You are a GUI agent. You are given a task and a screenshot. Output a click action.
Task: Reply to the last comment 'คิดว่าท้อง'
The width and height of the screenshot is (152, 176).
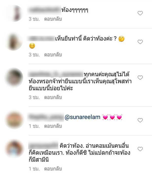[53, 169]
